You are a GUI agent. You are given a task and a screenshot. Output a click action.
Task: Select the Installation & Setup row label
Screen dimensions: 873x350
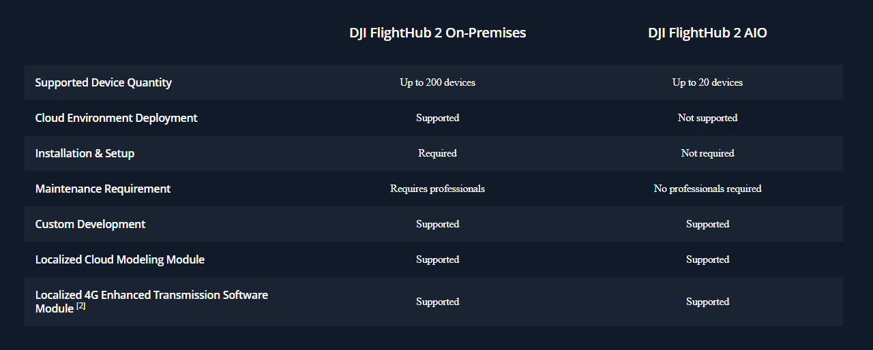tap(85, 153)
